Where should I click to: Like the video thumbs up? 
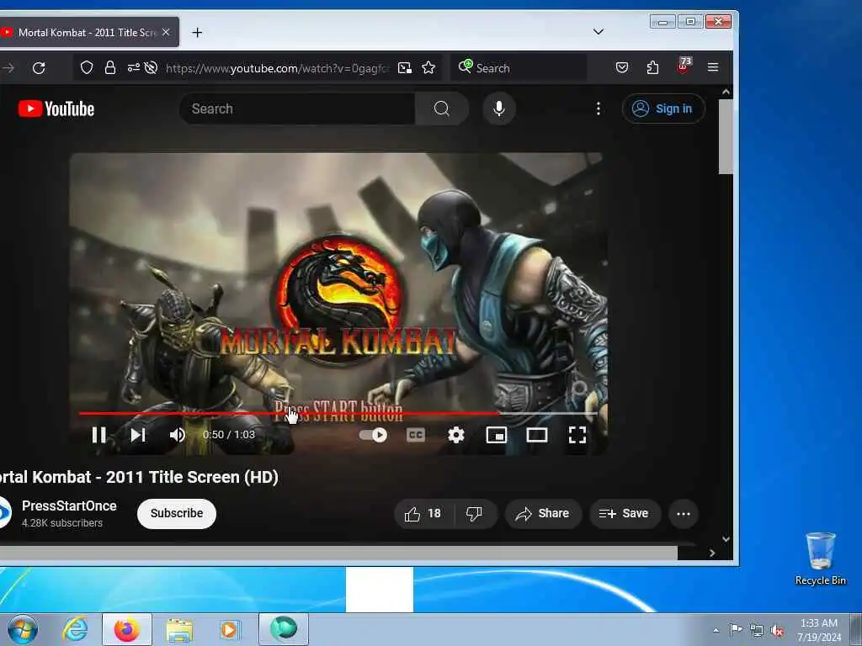pos(423,514)
